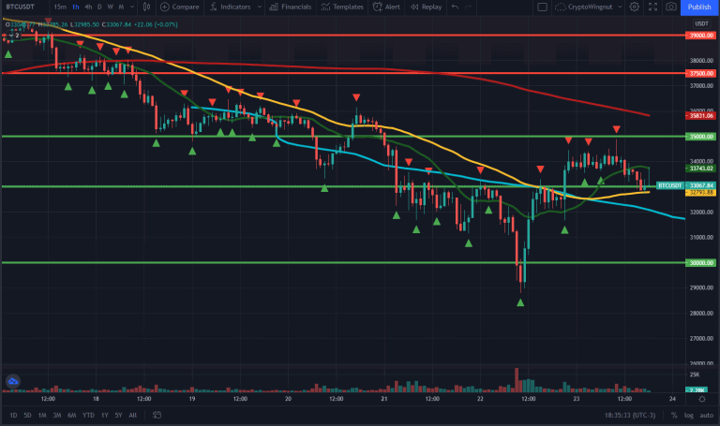Open the time axis settings gear
This screenshot has height=426, width=720.
pyautogui.click(x=701, y=399)
